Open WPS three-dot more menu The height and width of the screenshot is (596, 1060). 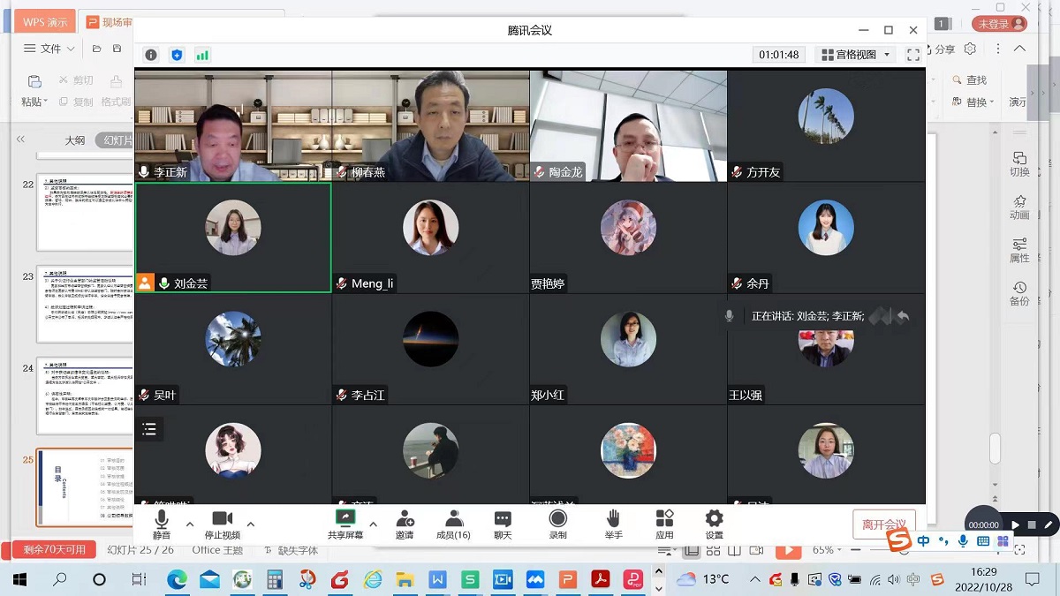tap(996, 49)
